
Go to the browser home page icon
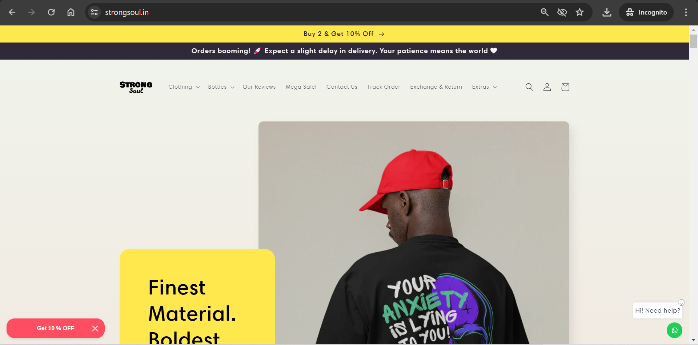click(x=71, y=12)
